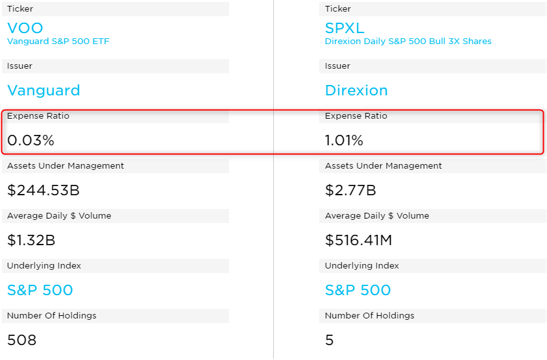
Task: Click the Ticker label above SPXL
Action: pyautogui.click(x=337, y=8)
